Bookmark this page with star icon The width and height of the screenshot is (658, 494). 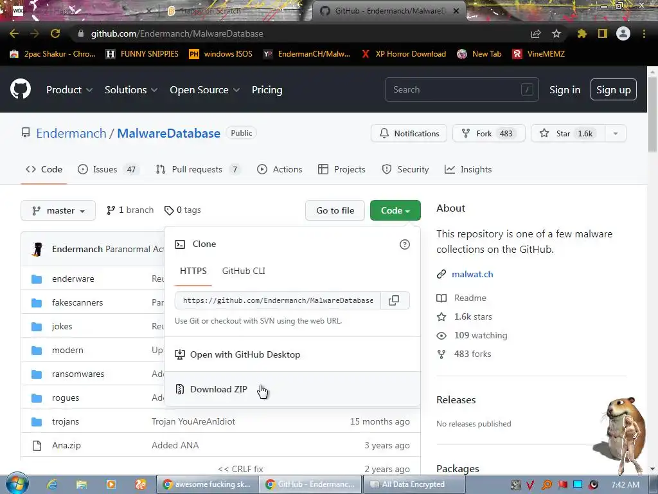(x=556, y=33)
